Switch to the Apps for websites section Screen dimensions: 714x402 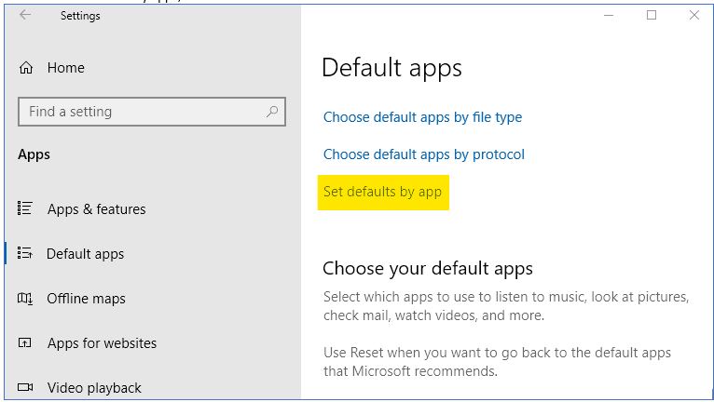102,343
